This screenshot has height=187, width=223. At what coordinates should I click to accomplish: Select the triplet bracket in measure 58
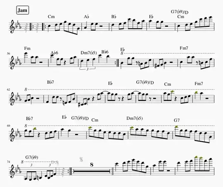click(x=87, y=69)
